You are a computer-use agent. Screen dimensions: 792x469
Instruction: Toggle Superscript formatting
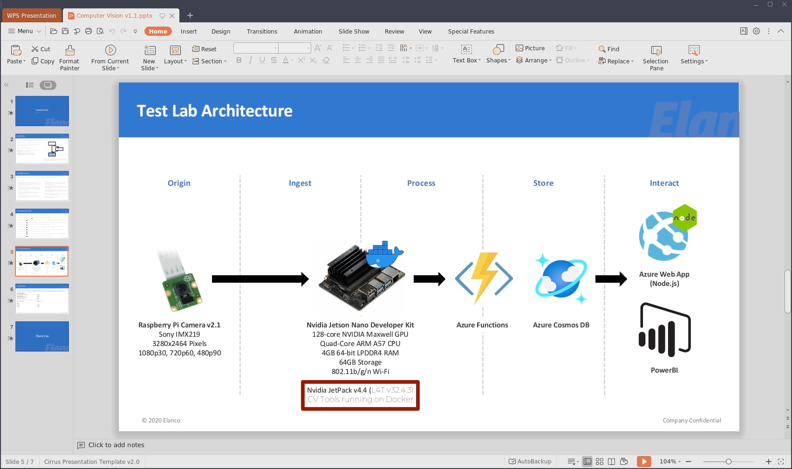[301, 60]
